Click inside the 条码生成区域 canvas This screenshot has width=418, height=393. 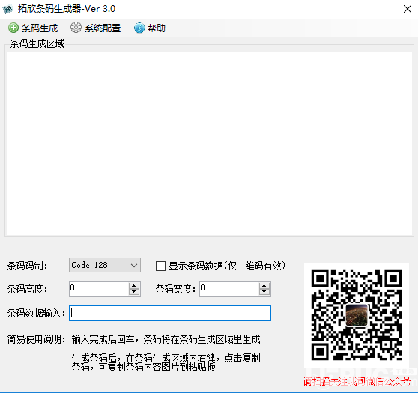210,143
